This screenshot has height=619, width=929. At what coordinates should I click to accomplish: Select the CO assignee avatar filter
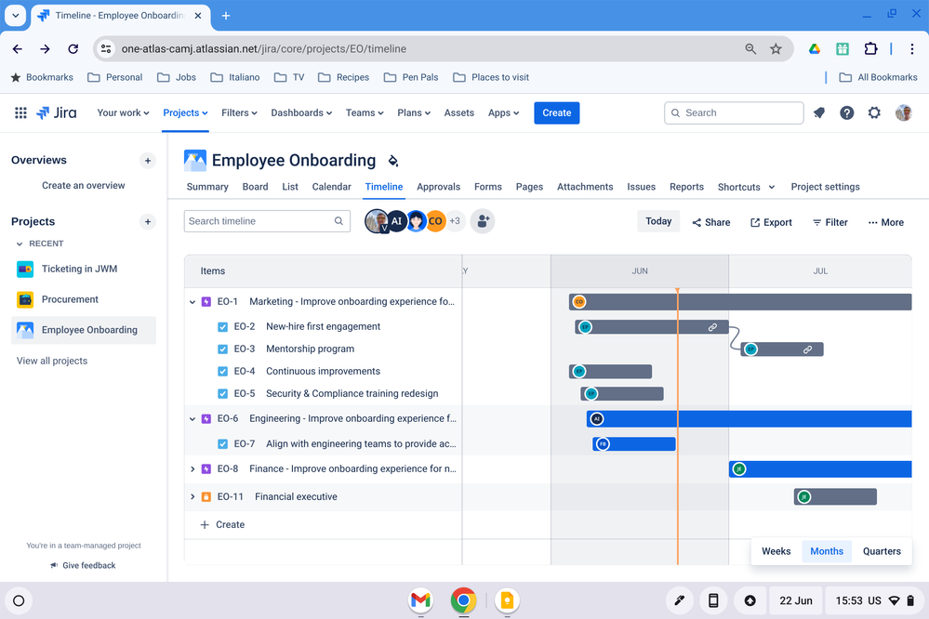pyautogui.click(x=435, y=221)
